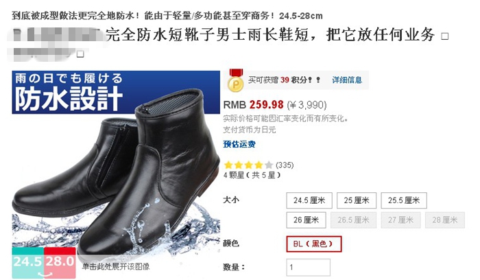This screenshot has height=280, width=480.
Task: Choose the 26 厘米 size option
Action: pyautogui.click(x=306, y=220)
